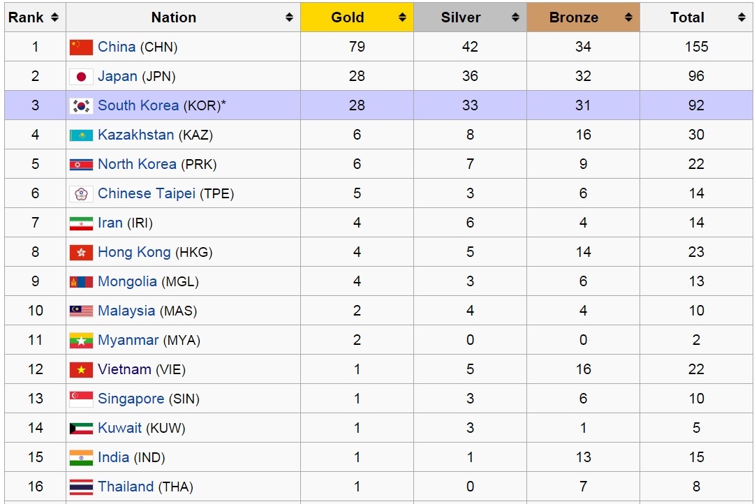Open the Singapore link
Image resolution: width=754 pixels, height=504 pixels.
[131, 399]
